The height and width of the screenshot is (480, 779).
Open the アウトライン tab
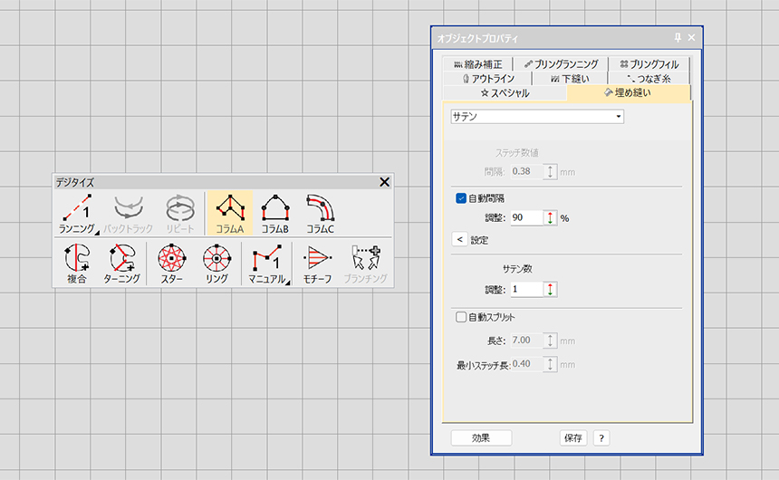coord(487,79)
